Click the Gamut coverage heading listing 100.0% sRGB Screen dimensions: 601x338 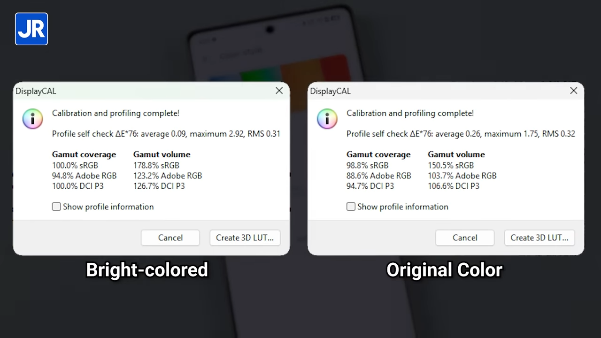tap(84, 154)
